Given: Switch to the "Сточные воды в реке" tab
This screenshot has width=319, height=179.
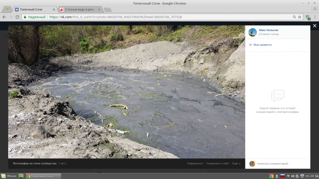Looking at the screenshot, I should pos(79,9).
